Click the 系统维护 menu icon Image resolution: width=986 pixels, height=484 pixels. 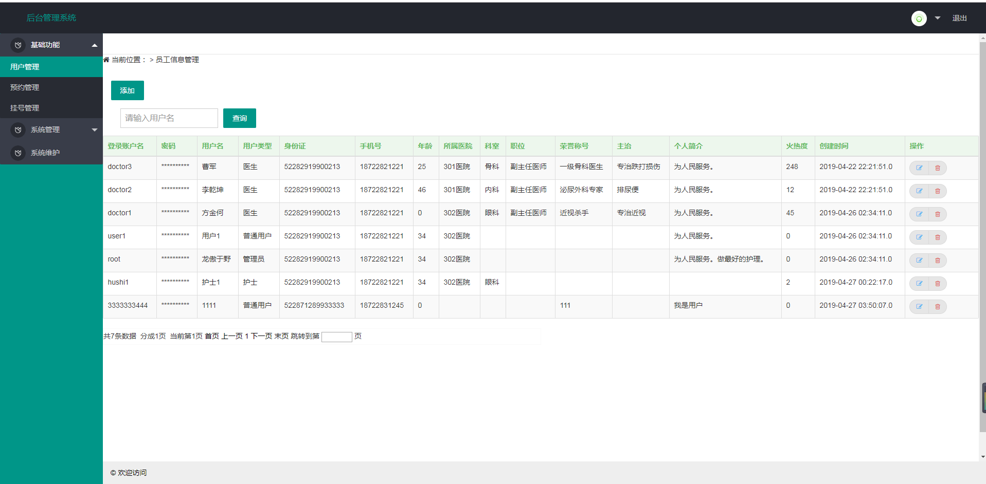click(x=18, y=153)
